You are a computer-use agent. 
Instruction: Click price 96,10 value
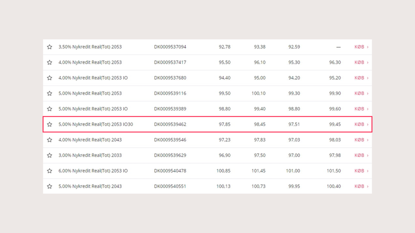click(260, 62)
